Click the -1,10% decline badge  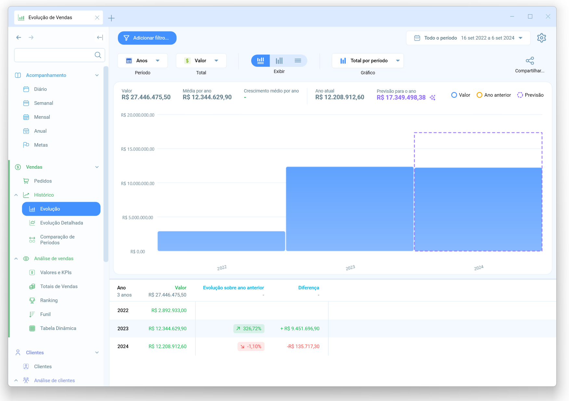point(251,346)
